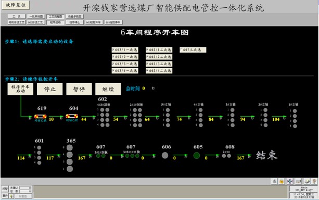Click the 606 gray status circle
Screen dimensions: 319x200
165,155
